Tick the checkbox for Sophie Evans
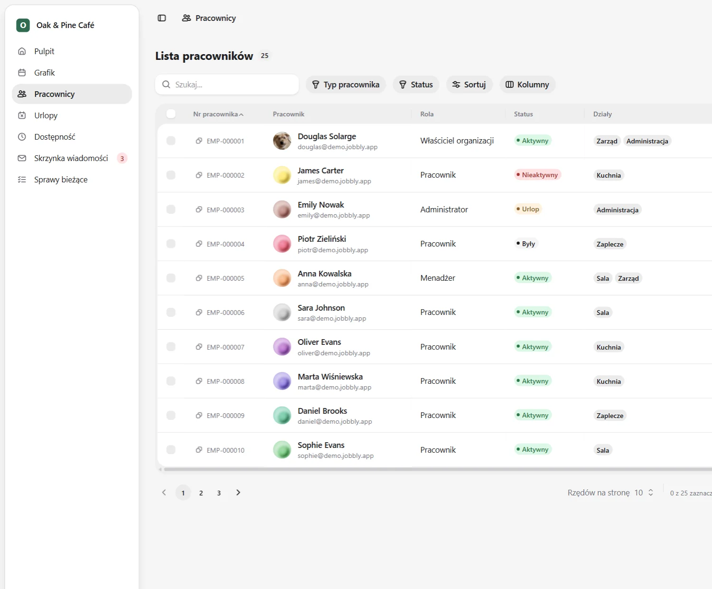Viewport: 712px width, 589px height. pyautogui.click(x=171, y=449)
